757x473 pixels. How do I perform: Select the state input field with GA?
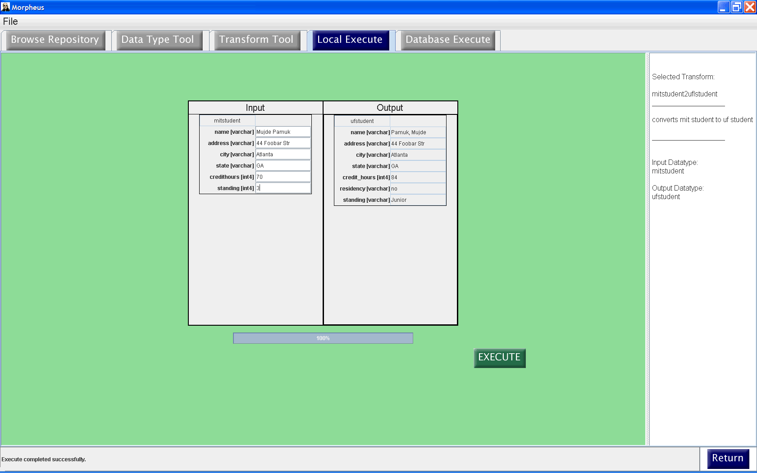click(x=283, y=166)
